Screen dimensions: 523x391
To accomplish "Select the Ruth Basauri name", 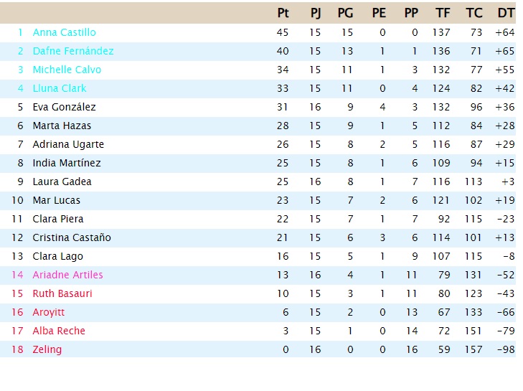I will coord(62,293).
